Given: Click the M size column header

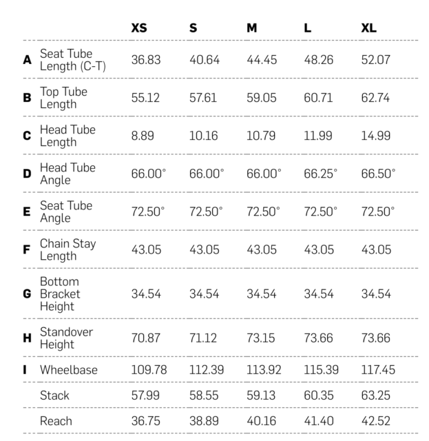Looking at the screenshot, I should pyautogui.click(x=252, y=28).
